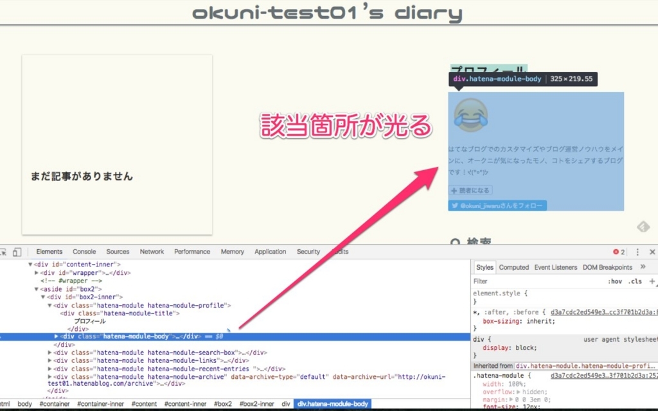Open the Elements tab

tap(49, 252)
